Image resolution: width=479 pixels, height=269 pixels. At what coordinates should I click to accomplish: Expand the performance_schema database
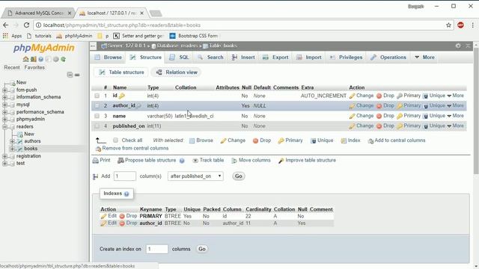point(4,112)
